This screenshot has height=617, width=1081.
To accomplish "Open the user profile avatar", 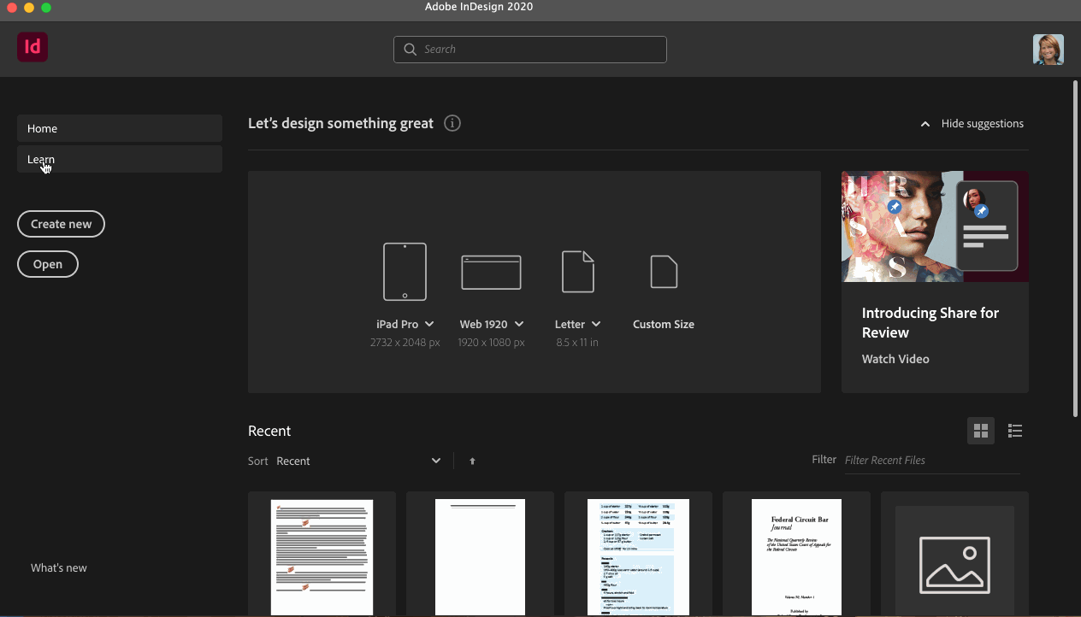I will tap(1048, 50).
